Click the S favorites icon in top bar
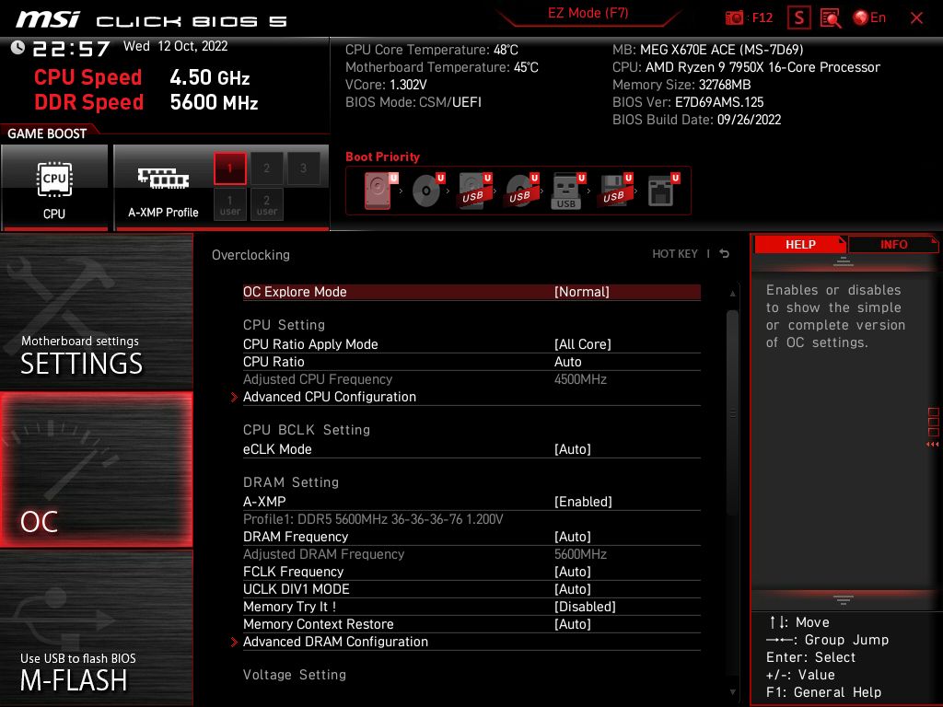The image size is (943, 707). (799, 17)
